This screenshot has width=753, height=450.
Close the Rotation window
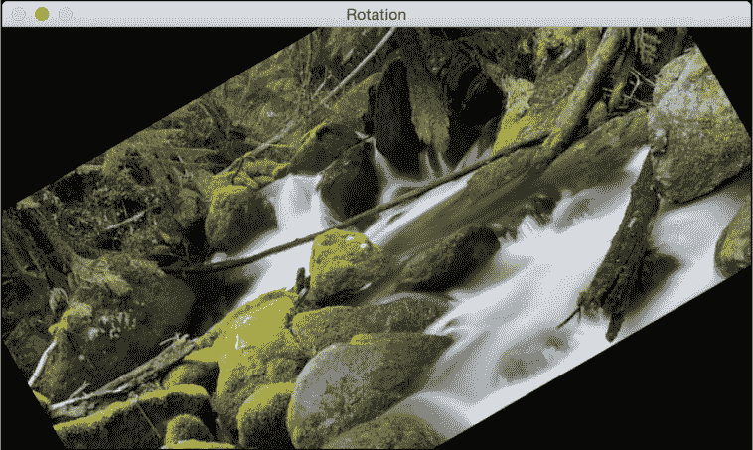pyautogui.click(x=18, y=14)
